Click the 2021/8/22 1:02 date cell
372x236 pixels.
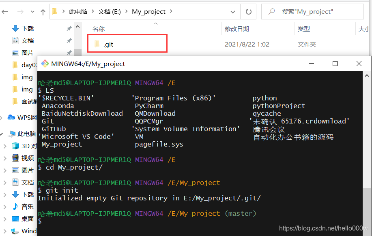point(247,44)
